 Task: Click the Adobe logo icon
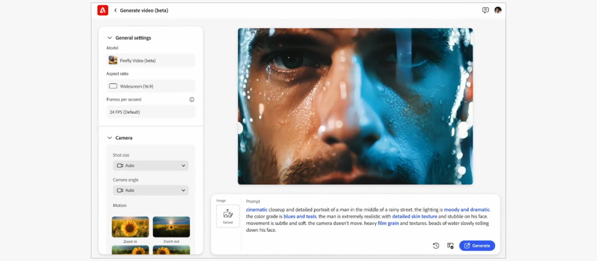click(103, 10)
